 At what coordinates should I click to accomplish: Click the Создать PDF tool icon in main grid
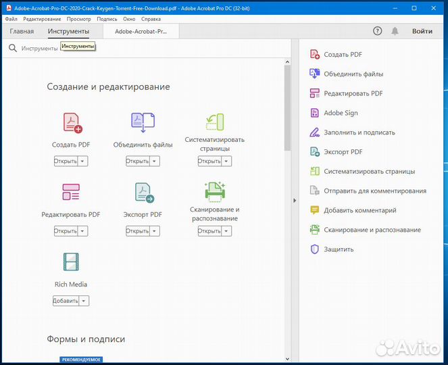[72, 123]
